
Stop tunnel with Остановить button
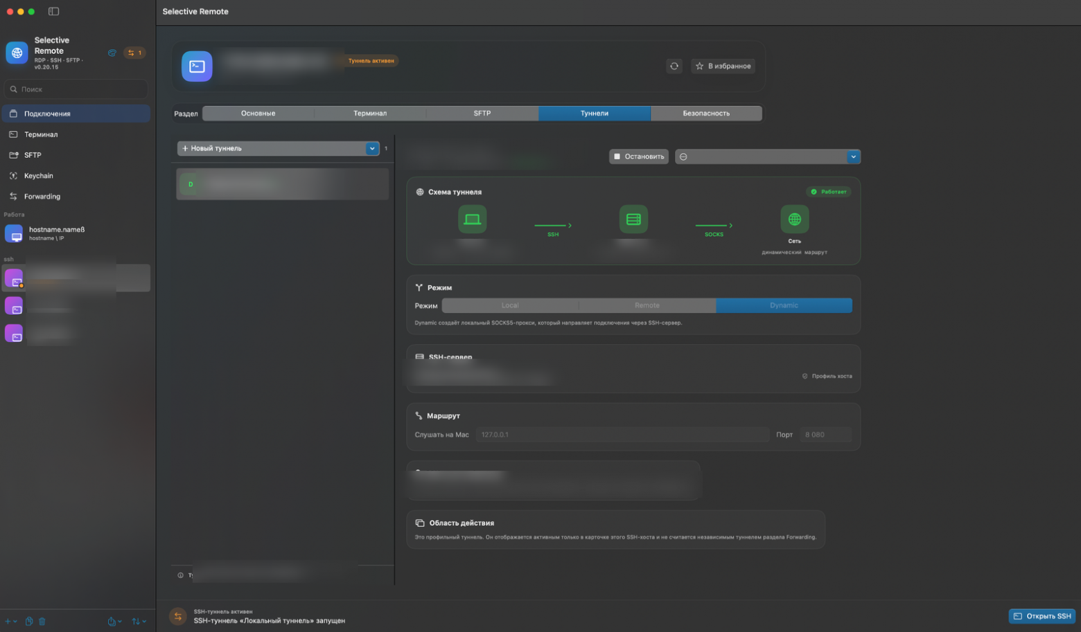click(639, 156)
